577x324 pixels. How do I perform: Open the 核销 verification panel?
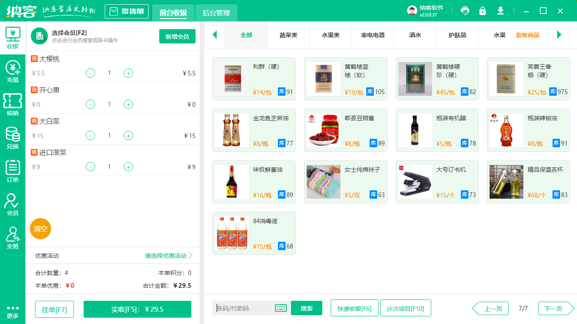pos(12,104)
